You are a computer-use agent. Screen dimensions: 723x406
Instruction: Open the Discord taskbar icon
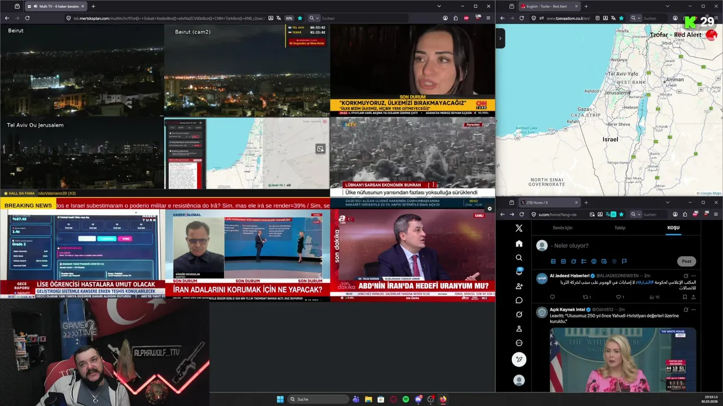(x=418, y=399)
